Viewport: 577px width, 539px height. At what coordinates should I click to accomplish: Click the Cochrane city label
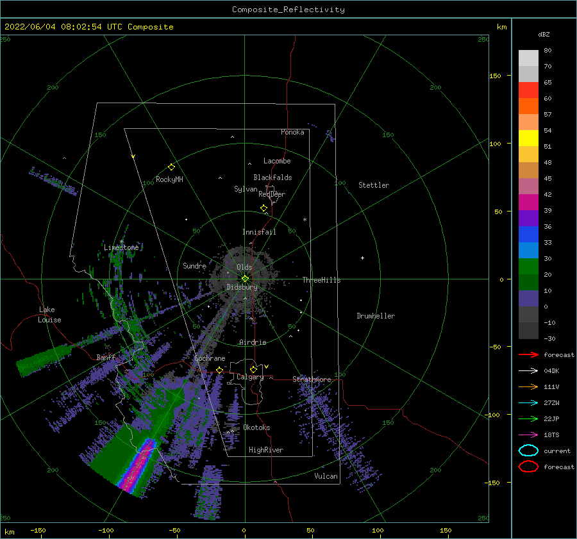click(x=210, y=358)
